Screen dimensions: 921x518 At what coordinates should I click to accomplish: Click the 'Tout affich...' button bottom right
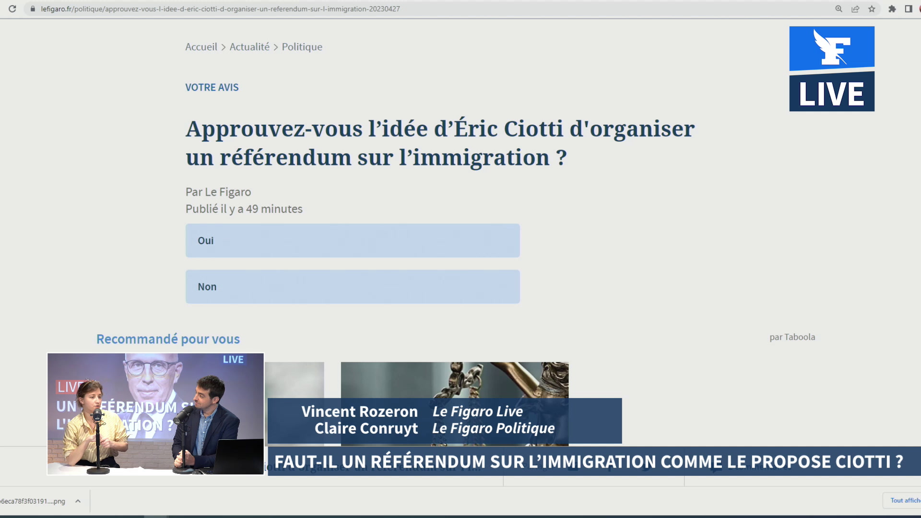click(905, 500)
